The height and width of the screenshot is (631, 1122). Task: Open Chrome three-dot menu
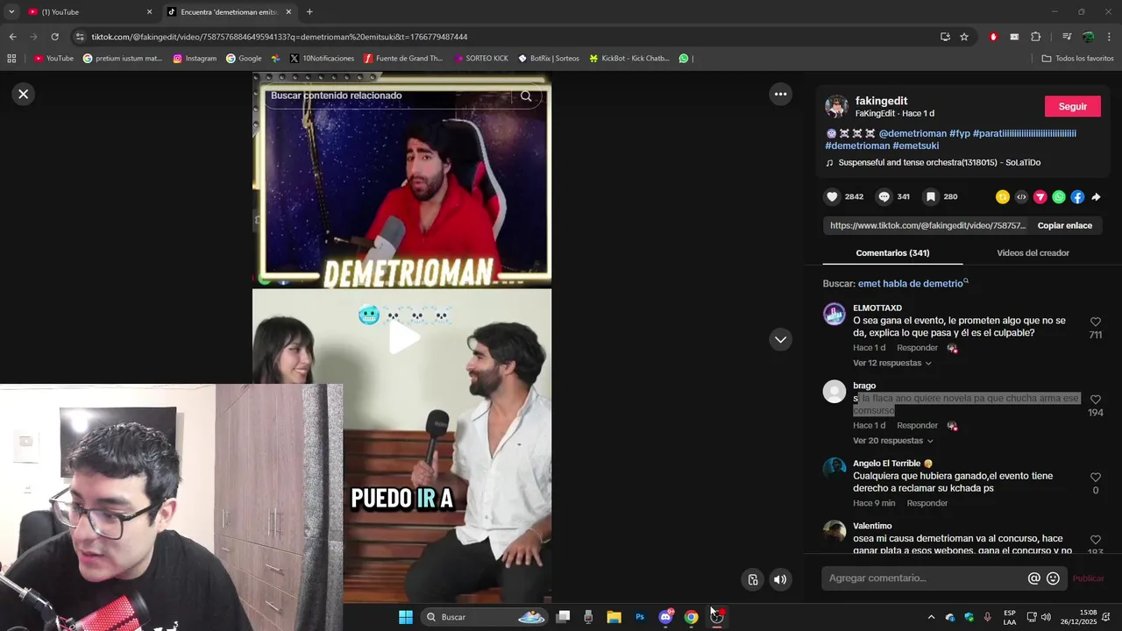click(1110, 37)
